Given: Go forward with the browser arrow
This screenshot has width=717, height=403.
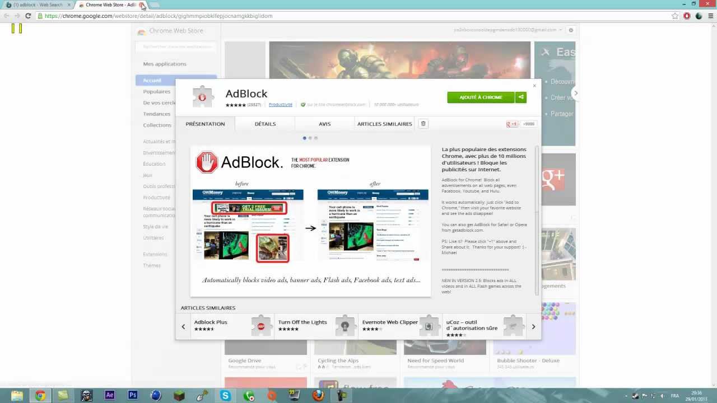Looking at the screenshot, I should point(17,16).
